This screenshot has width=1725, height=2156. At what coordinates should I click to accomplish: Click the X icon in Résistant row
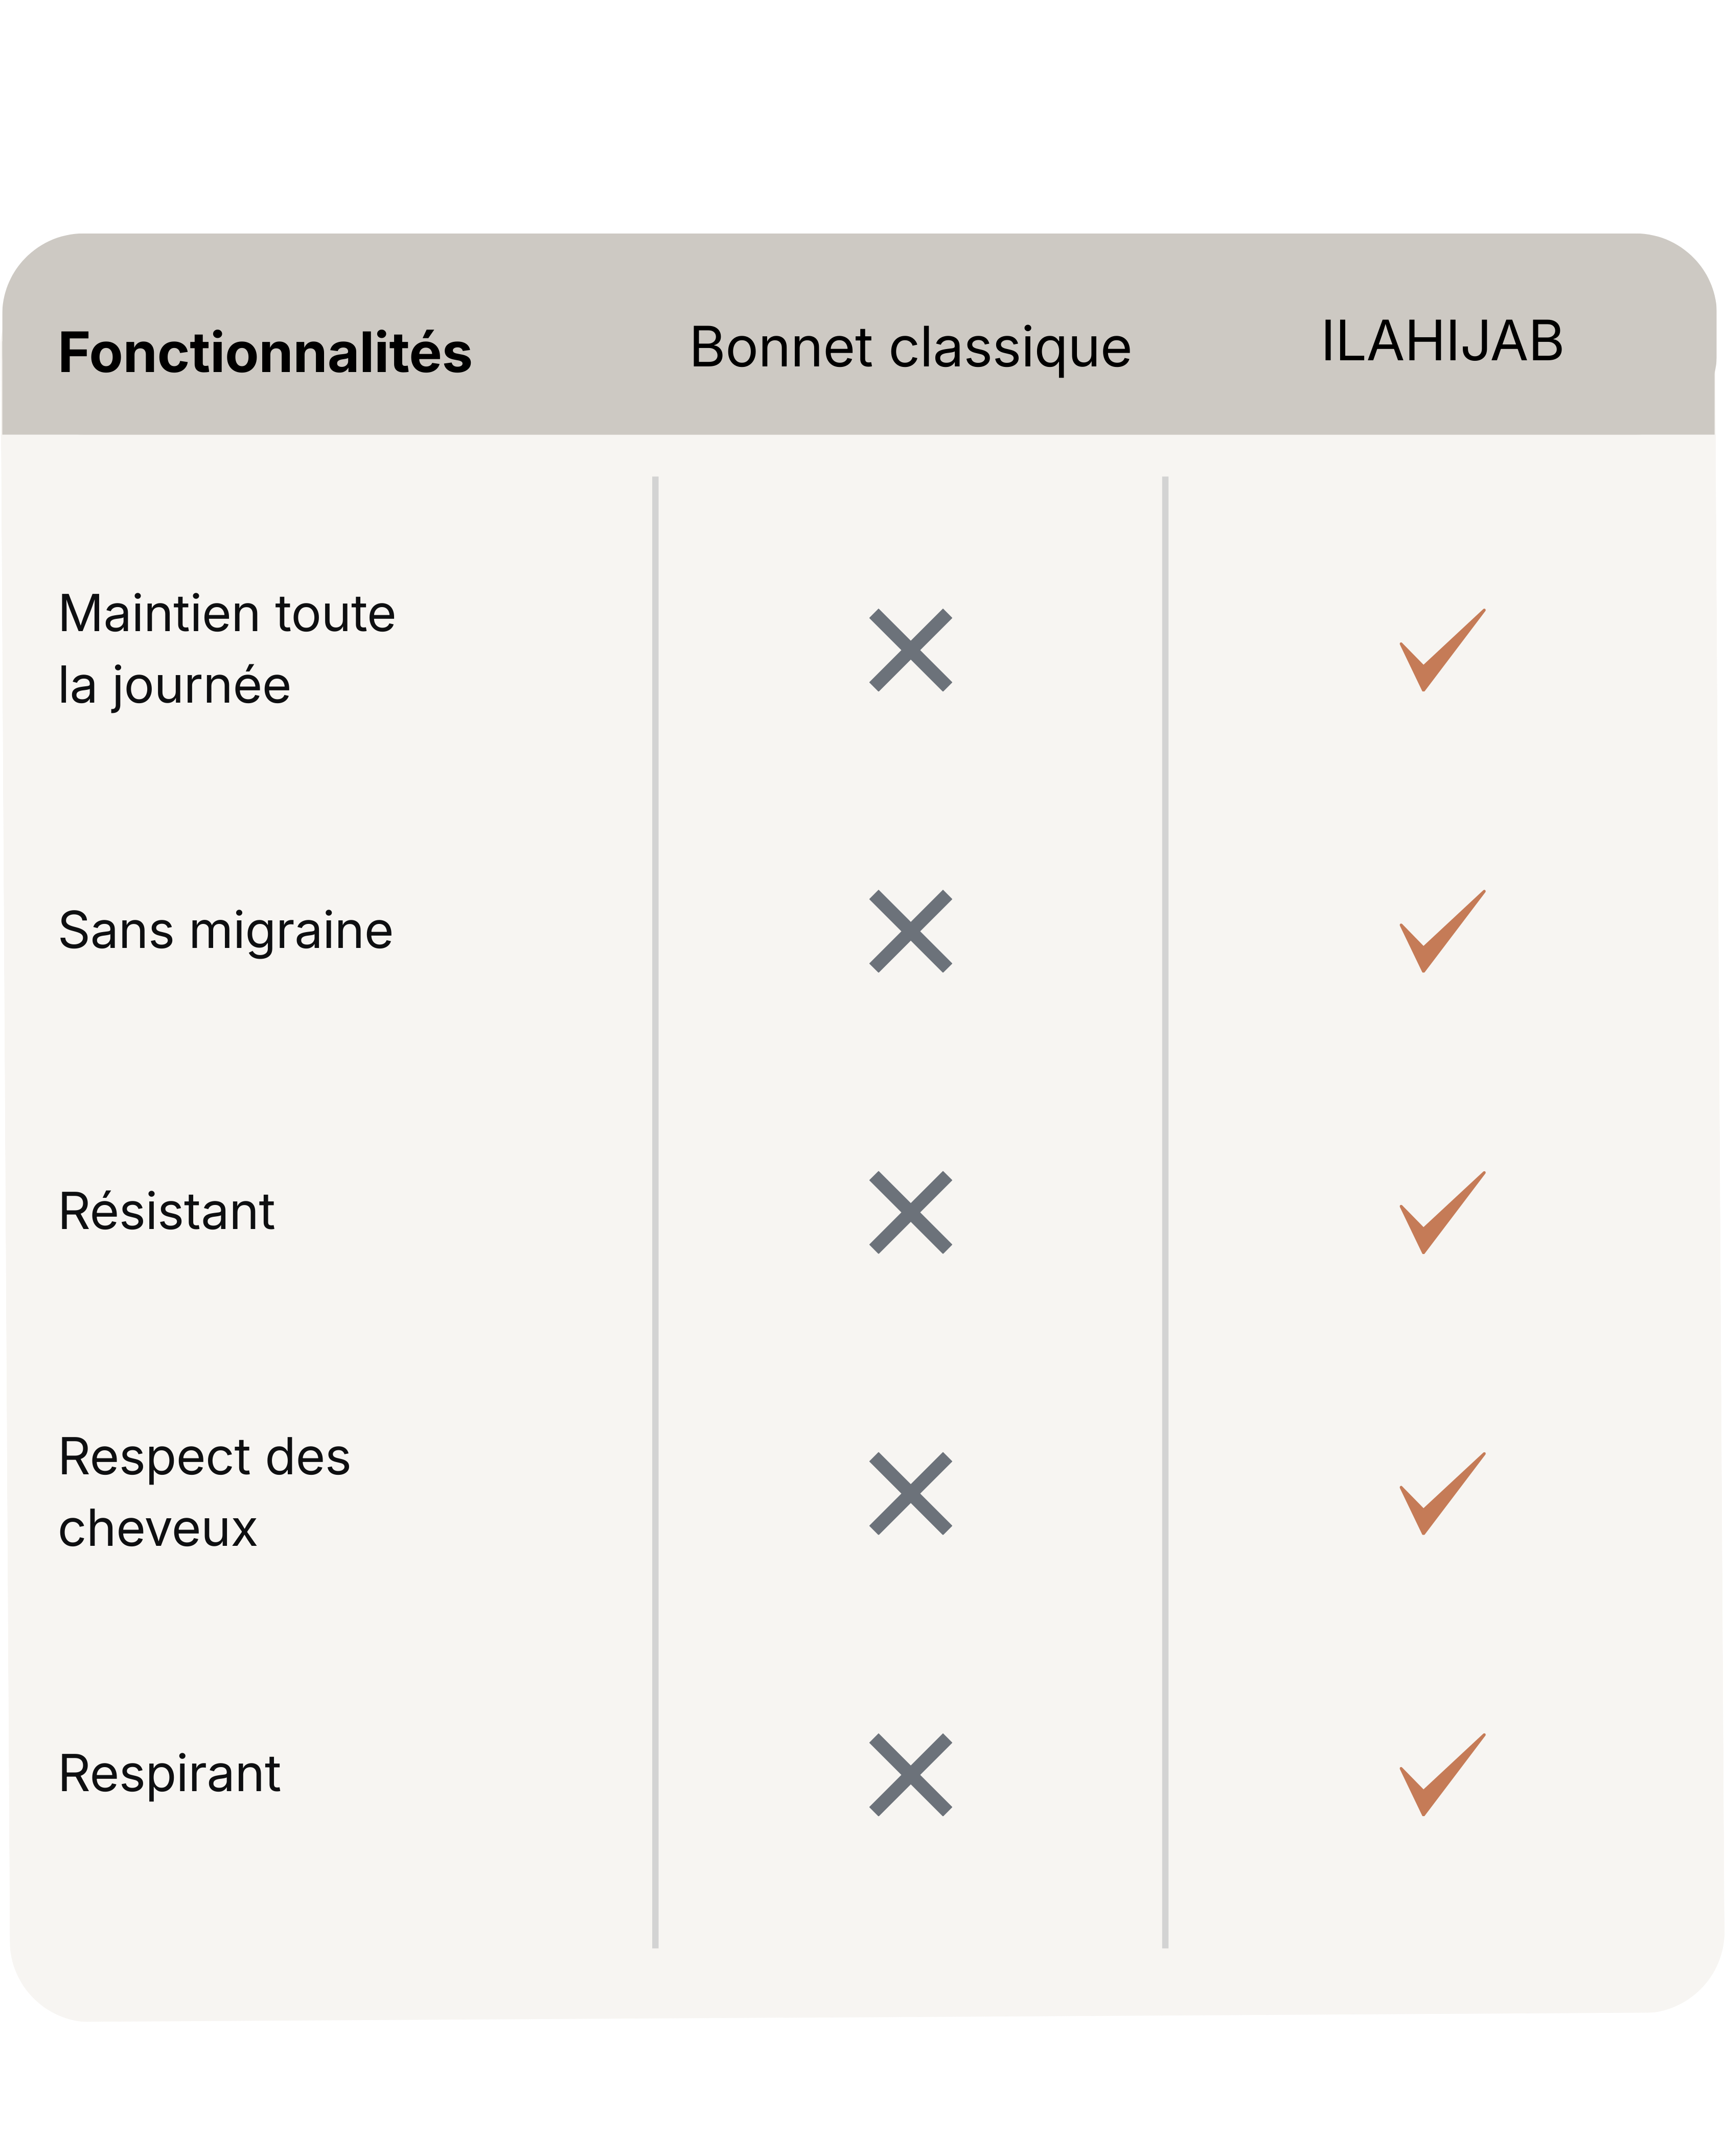(910, 1212)
